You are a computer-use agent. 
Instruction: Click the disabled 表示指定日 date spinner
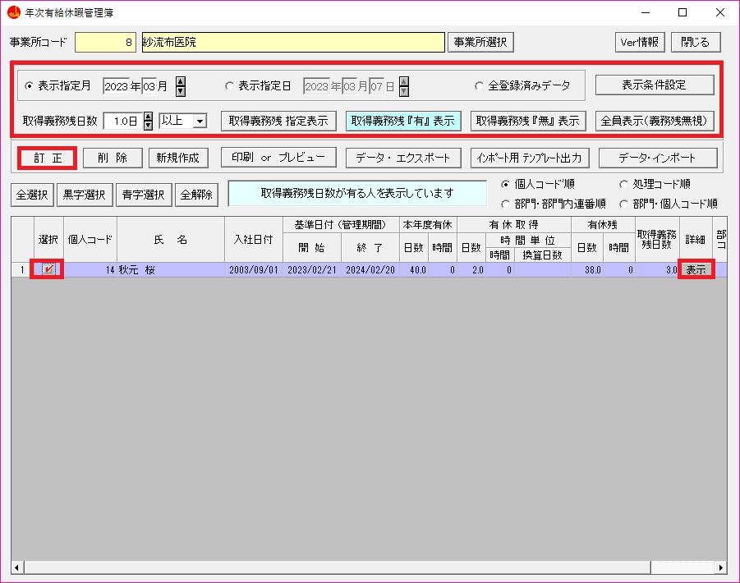click(403, 86)
